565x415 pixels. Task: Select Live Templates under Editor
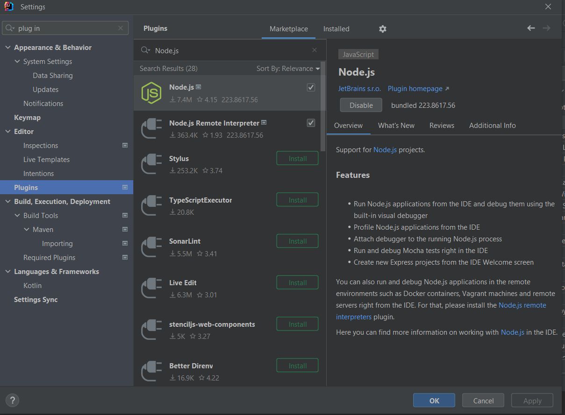click(46, 159)
